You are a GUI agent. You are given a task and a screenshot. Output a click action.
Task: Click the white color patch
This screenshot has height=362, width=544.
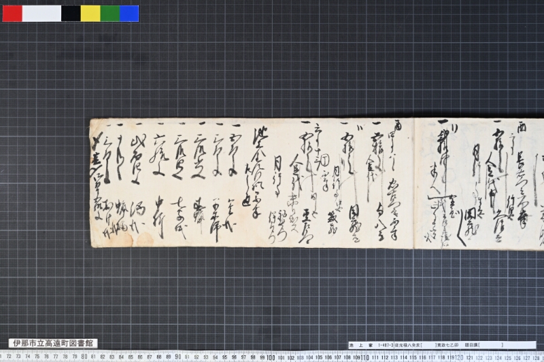click(x=41, y=14)
